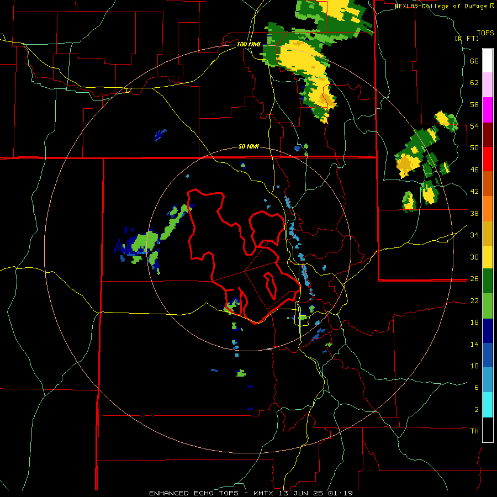Screen dimensions: 497x497
Task: Click the cyan swatch between 2 and 6
Action: pyautogui.click(x=488, y=405)
